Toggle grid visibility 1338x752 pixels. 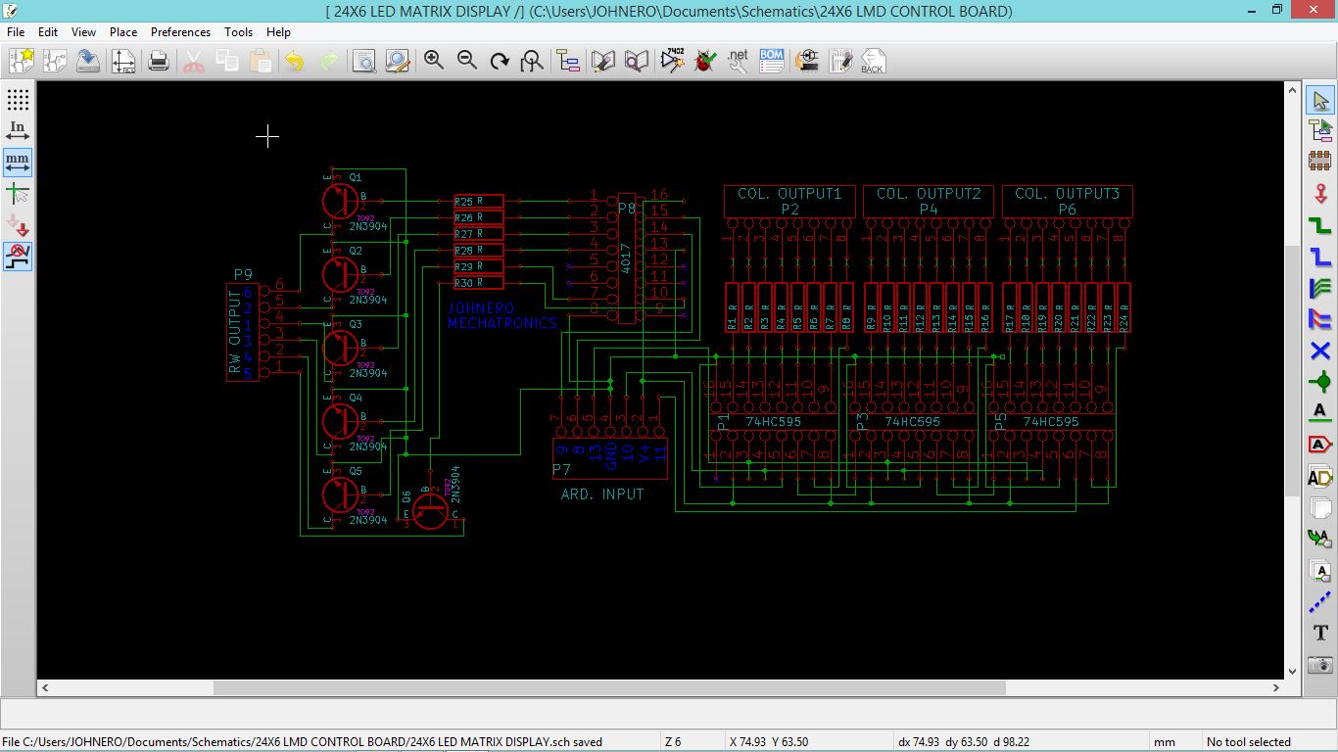18,100
